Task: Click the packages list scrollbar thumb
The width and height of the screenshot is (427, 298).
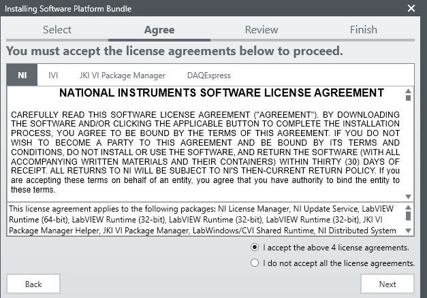Action: click(408, 216)
